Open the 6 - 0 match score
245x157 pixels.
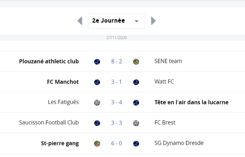pos(117,143)
